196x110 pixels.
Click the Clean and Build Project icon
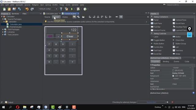pos(66,9)
